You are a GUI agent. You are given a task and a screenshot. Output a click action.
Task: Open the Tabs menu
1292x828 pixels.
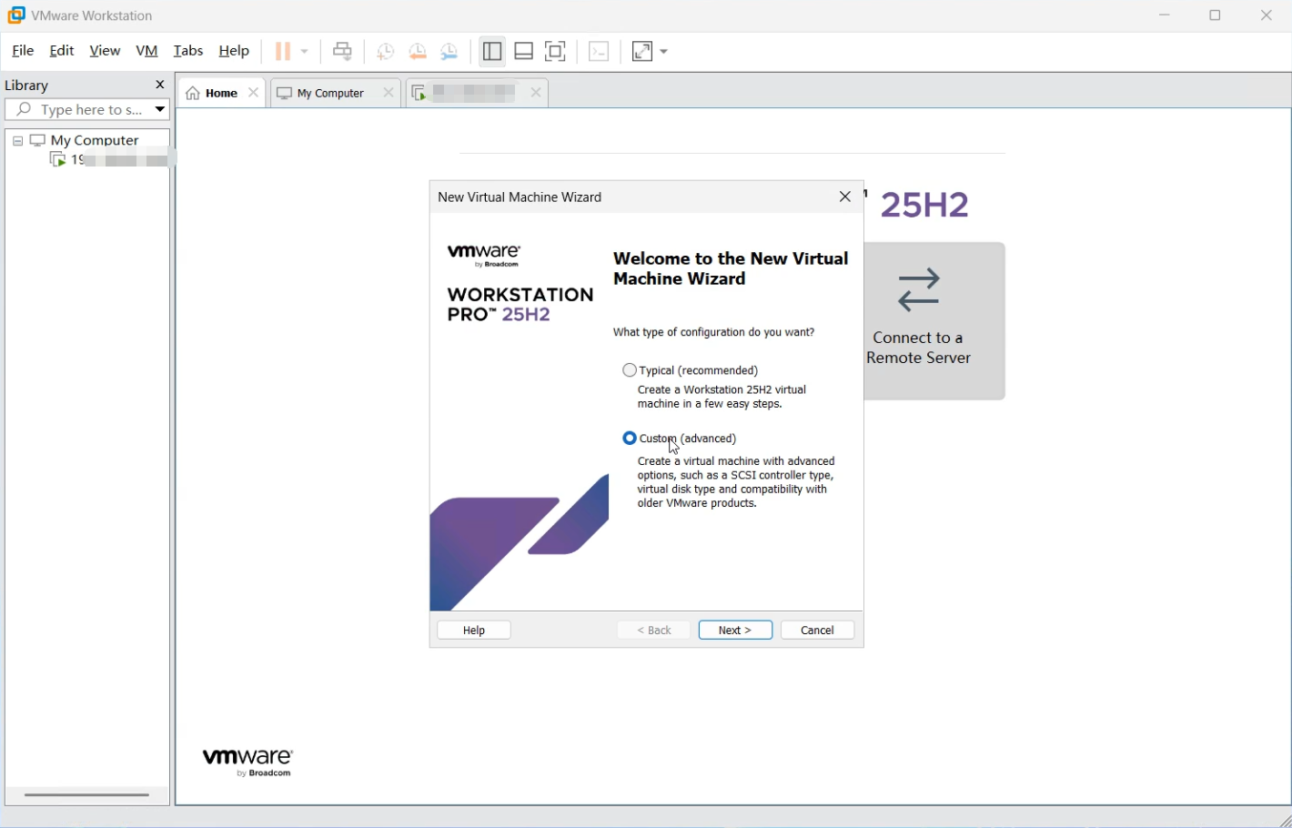point(188,51)
